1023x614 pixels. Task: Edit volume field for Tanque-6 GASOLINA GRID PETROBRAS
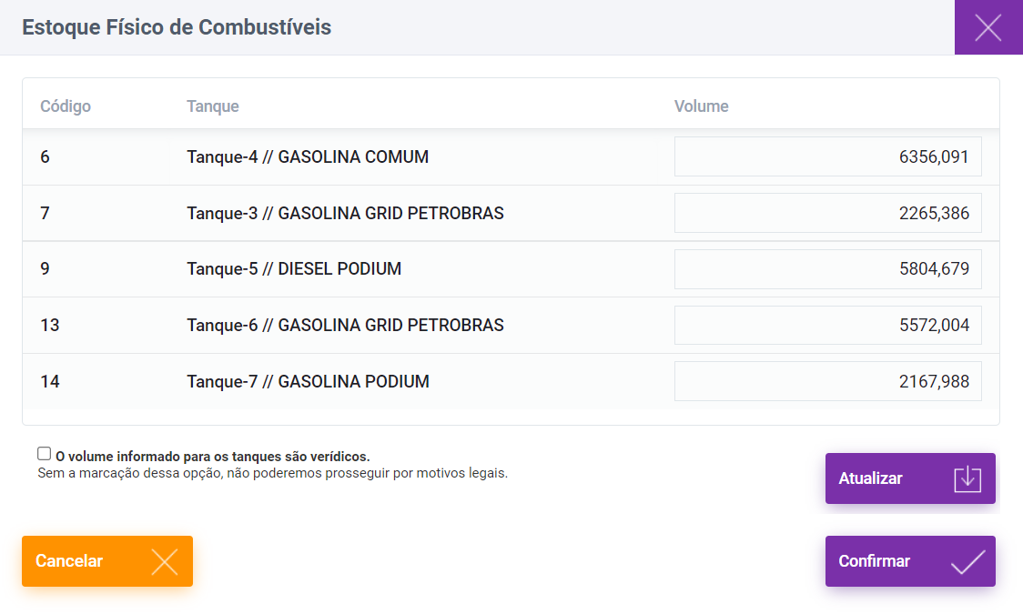click(x=828, y=326)
